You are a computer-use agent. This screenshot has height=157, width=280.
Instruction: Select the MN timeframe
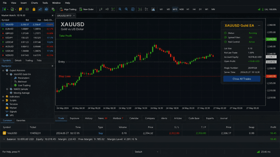pyautogui.click(x=213, y=9)
